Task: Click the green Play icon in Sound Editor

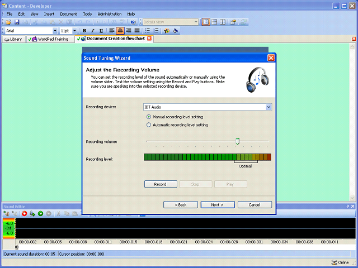Action: (x=40, y=213)
